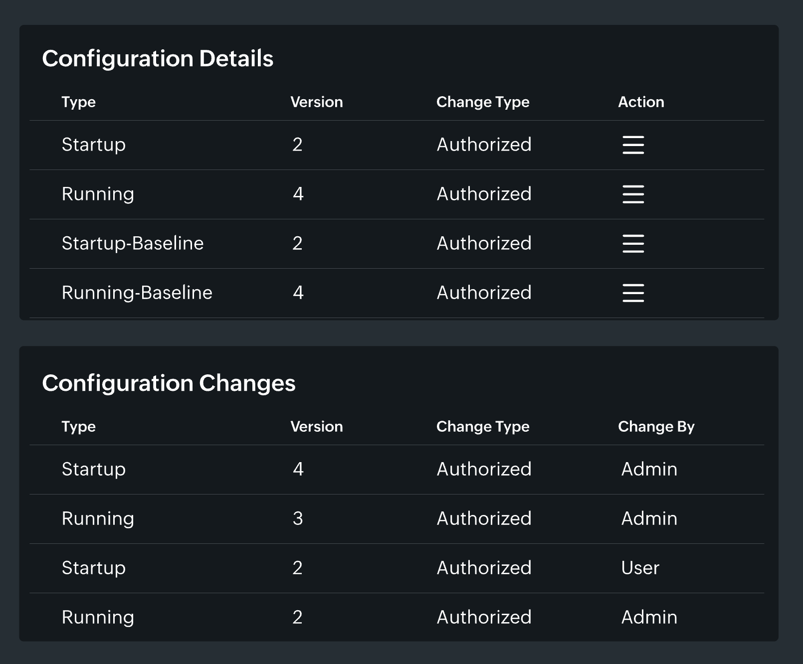The height and width of the screenshot is (664, 803).
Task: Open action menu for Running configuration row
Action: point(633,194)
